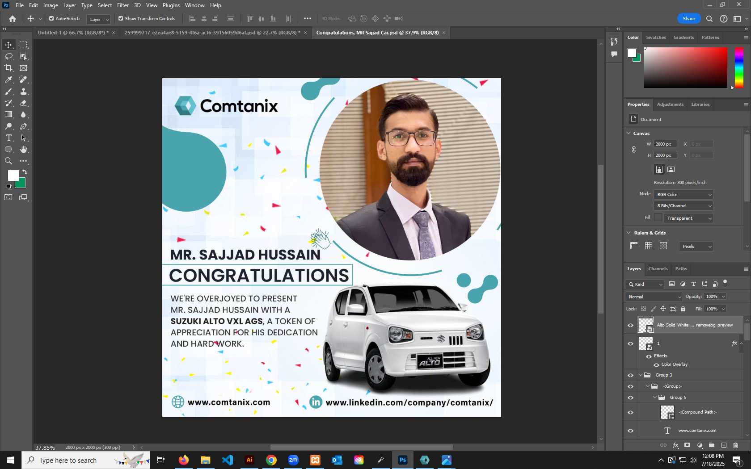Select the Ellipse shape tool

(8, 150)
